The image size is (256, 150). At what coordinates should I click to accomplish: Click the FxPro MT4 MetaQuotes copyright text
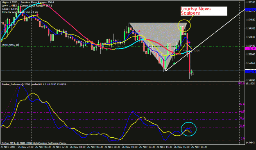pyautogui.click(x=34, y=143)
